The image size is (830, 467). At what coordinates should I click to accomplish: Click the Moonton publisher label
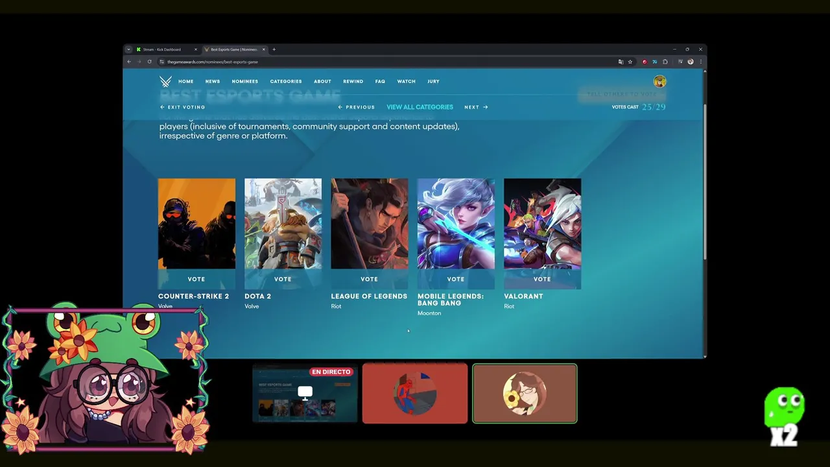[429, 313]
